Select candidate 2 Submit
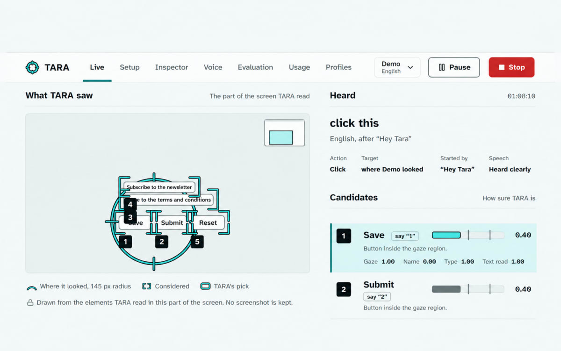The image size is (561, 351). [x=433, y=296]
